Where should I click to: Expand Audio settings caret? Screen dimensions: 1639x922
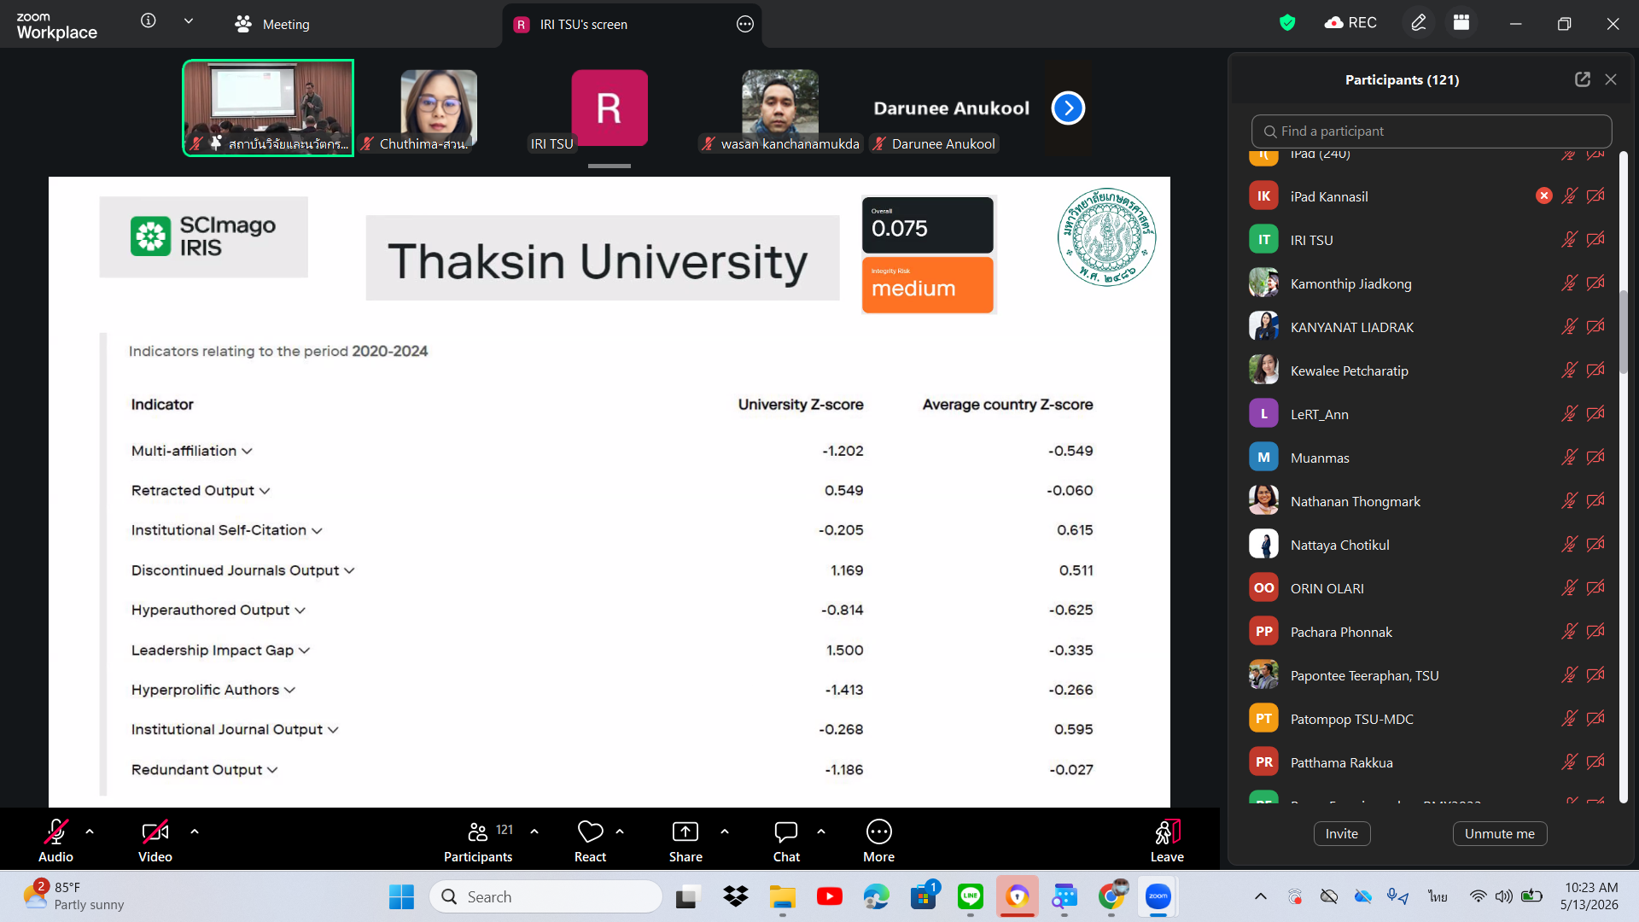[90, 831]
